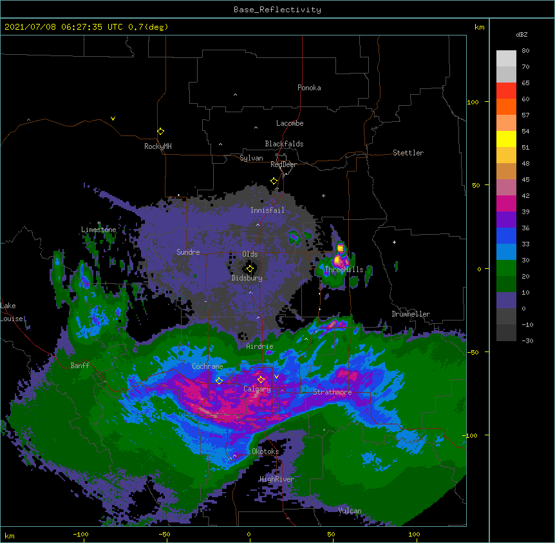
Task: Click the RedDeer city label
Action: [x=283, y=164]
